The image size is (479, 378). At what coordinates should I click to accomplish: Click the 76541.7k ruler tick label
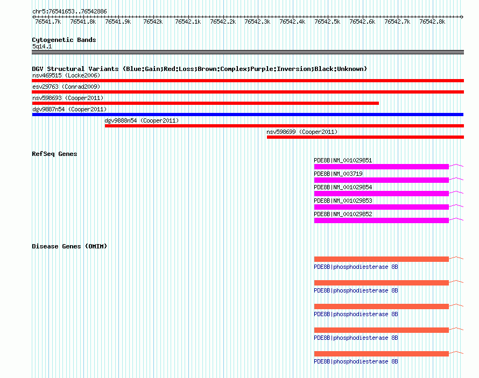[48, 22]
